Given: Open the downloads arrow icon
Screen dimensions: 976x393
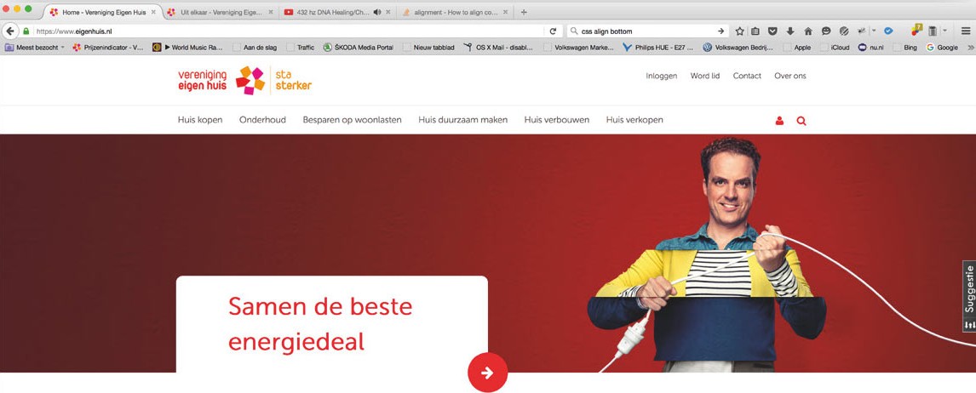Looking at the screenshot, I should [x=790, y=31].
